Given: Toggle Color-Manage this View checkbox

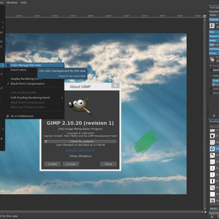Looking at the screenshot, I should click(x=8, y=65).
